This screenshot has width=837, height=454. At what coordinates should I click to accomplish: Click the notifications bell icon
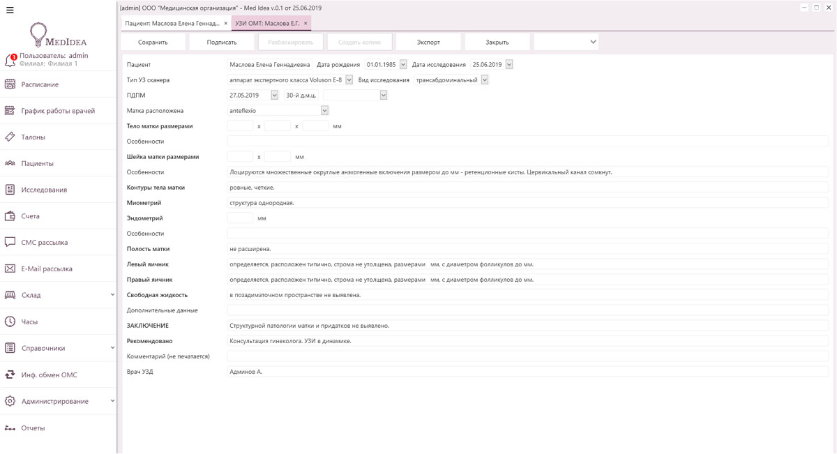[x=10, y=61]
